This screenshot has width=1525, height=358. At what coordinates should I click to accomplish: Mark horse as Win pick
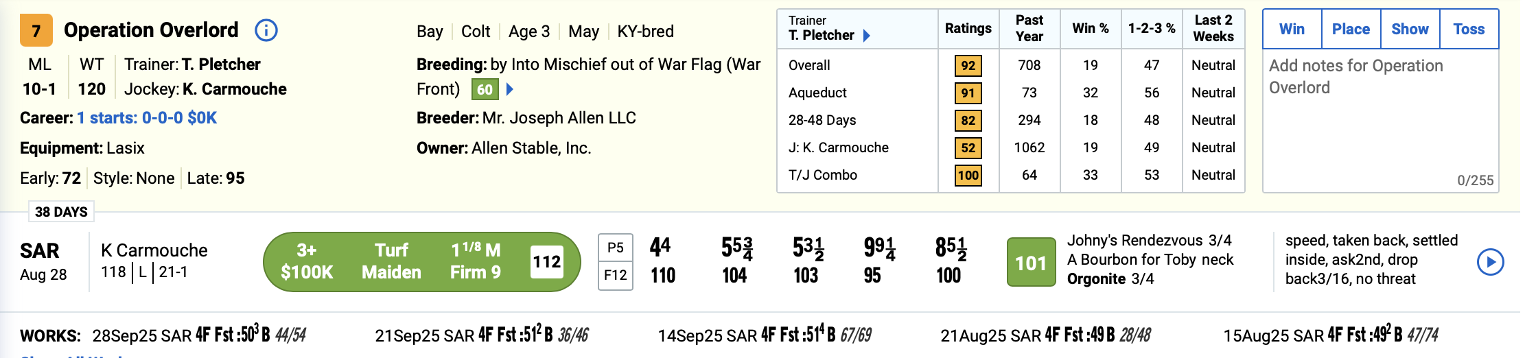(1292, 29)
